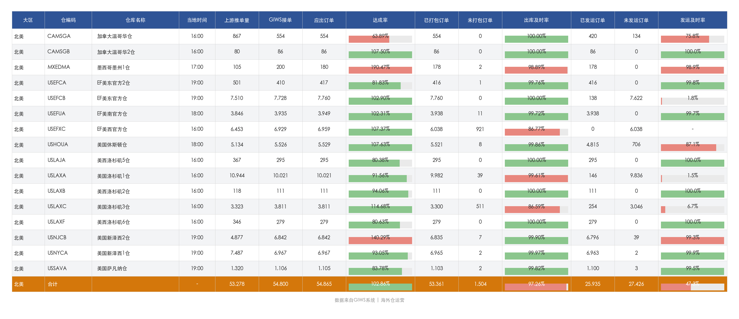The width and height of the screenshot is (739, 319).
Task: Click the total 发运及时率 value 47.3%
Action: [693, 284]
